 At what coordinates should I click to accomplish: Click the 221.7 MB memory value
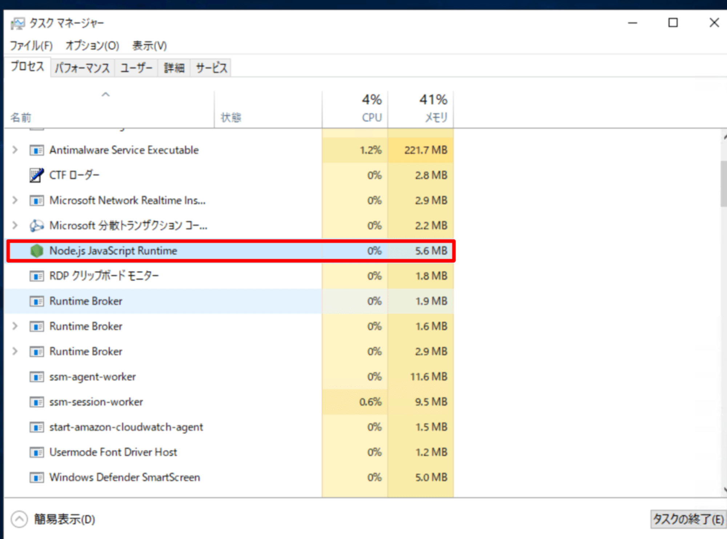[x=426, y=150]
